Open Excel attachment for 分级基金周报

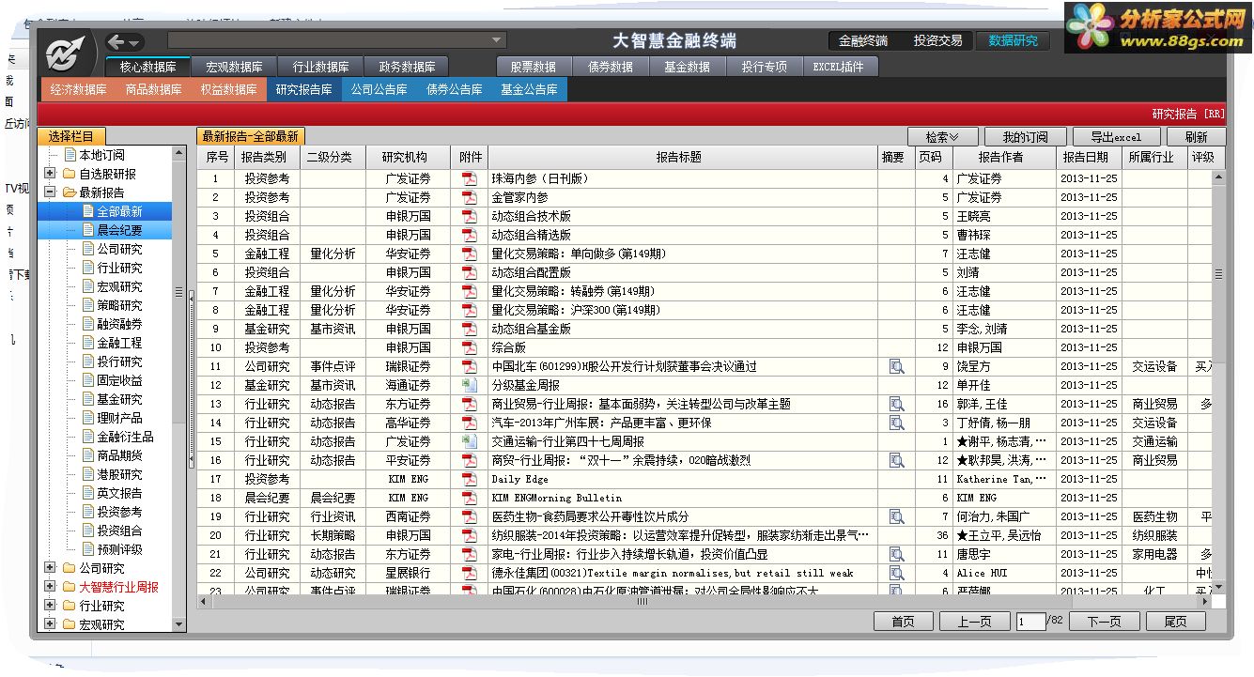click(x=469, y=385)
